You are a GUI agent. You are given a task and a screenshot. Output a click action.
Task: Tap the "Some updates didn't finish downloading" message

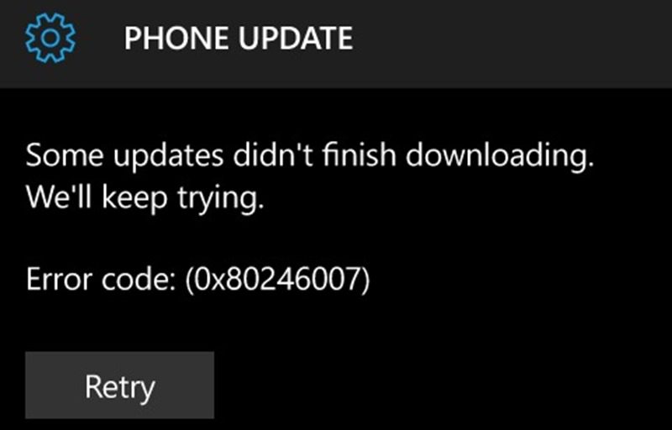[x=310, y=156]
